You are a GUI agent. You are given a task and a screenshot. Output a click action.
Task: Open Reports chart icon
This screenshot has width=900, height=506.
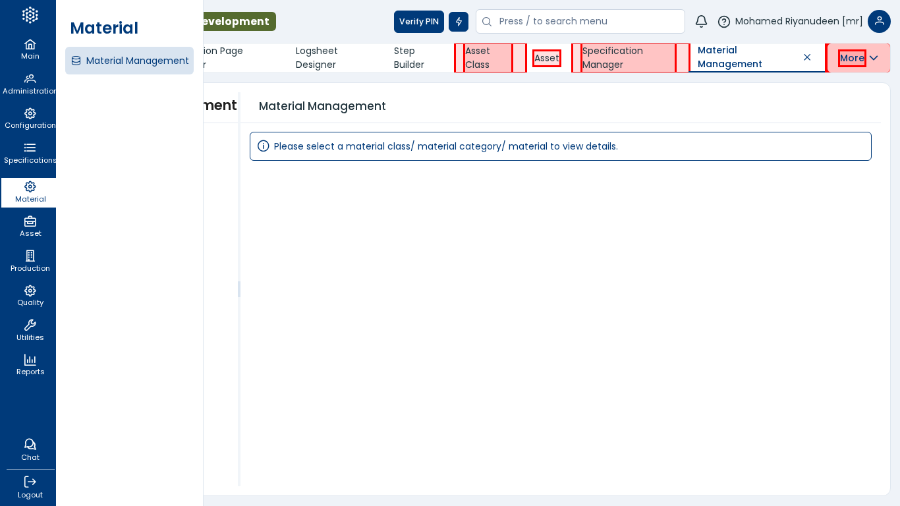(30, 365)
